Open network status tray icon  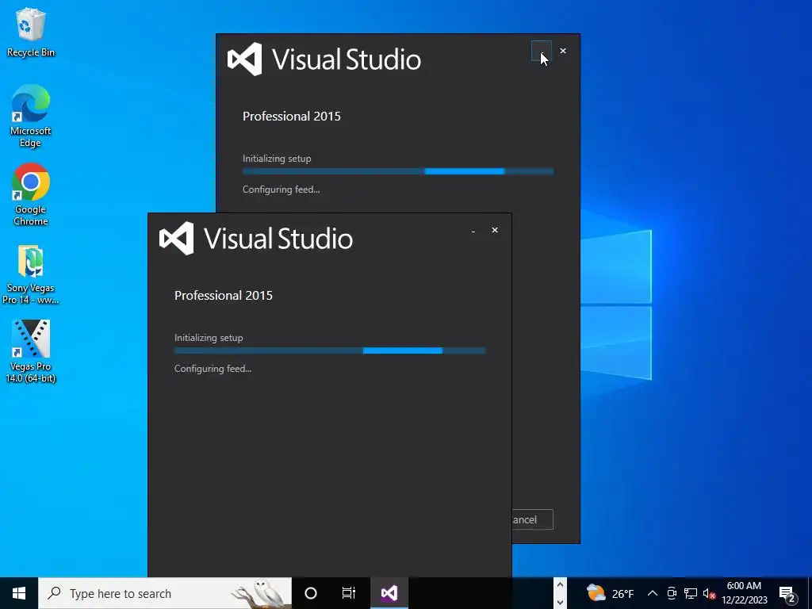pos(691,593)
